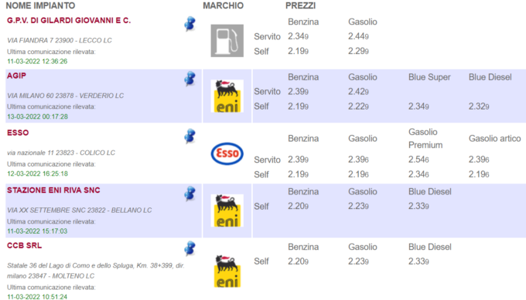Open STAZIONE ENI RIVA SNC station link

click(x=53, y=190)
